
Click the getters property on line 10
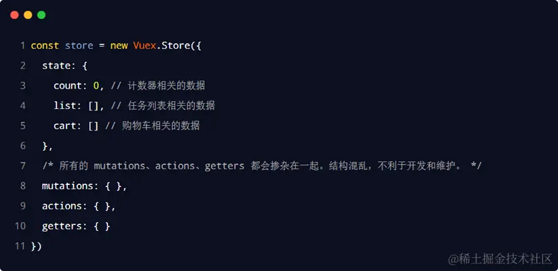coord(62,226)
